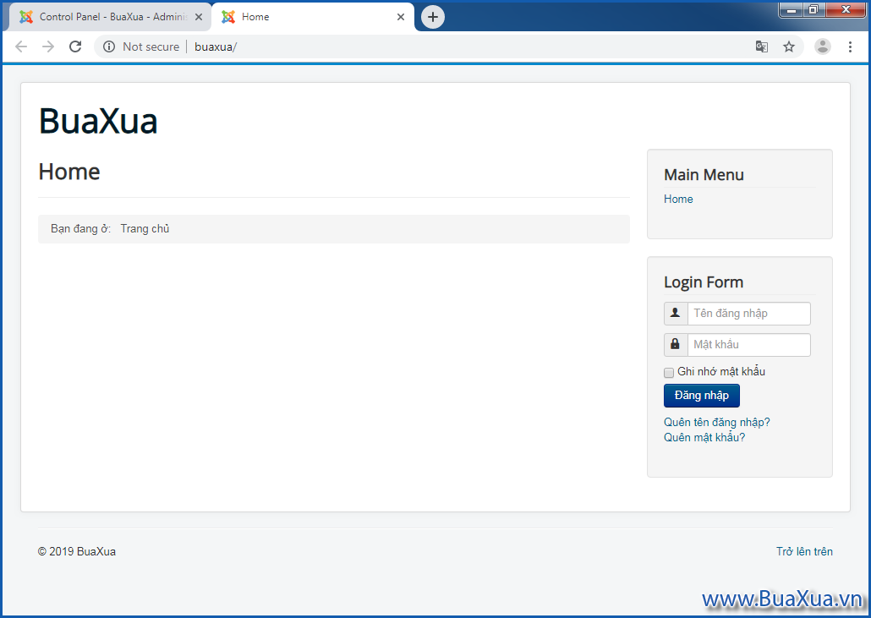This screenshot has width=871, height=618.
Task: Restore down the Chrome browser window
Action: click(813, 9)
